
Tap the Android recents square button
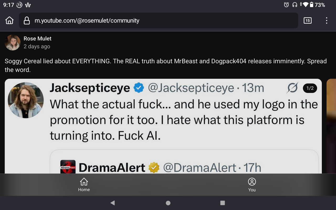223,203
